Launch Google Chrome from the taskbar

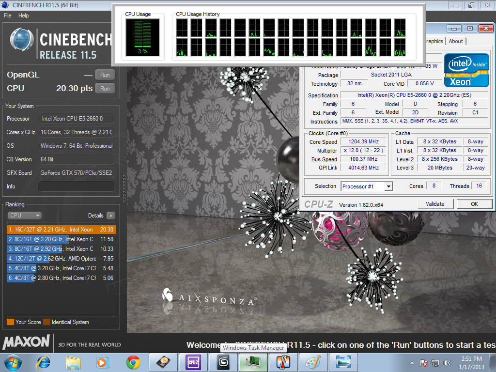pos(133,362)
